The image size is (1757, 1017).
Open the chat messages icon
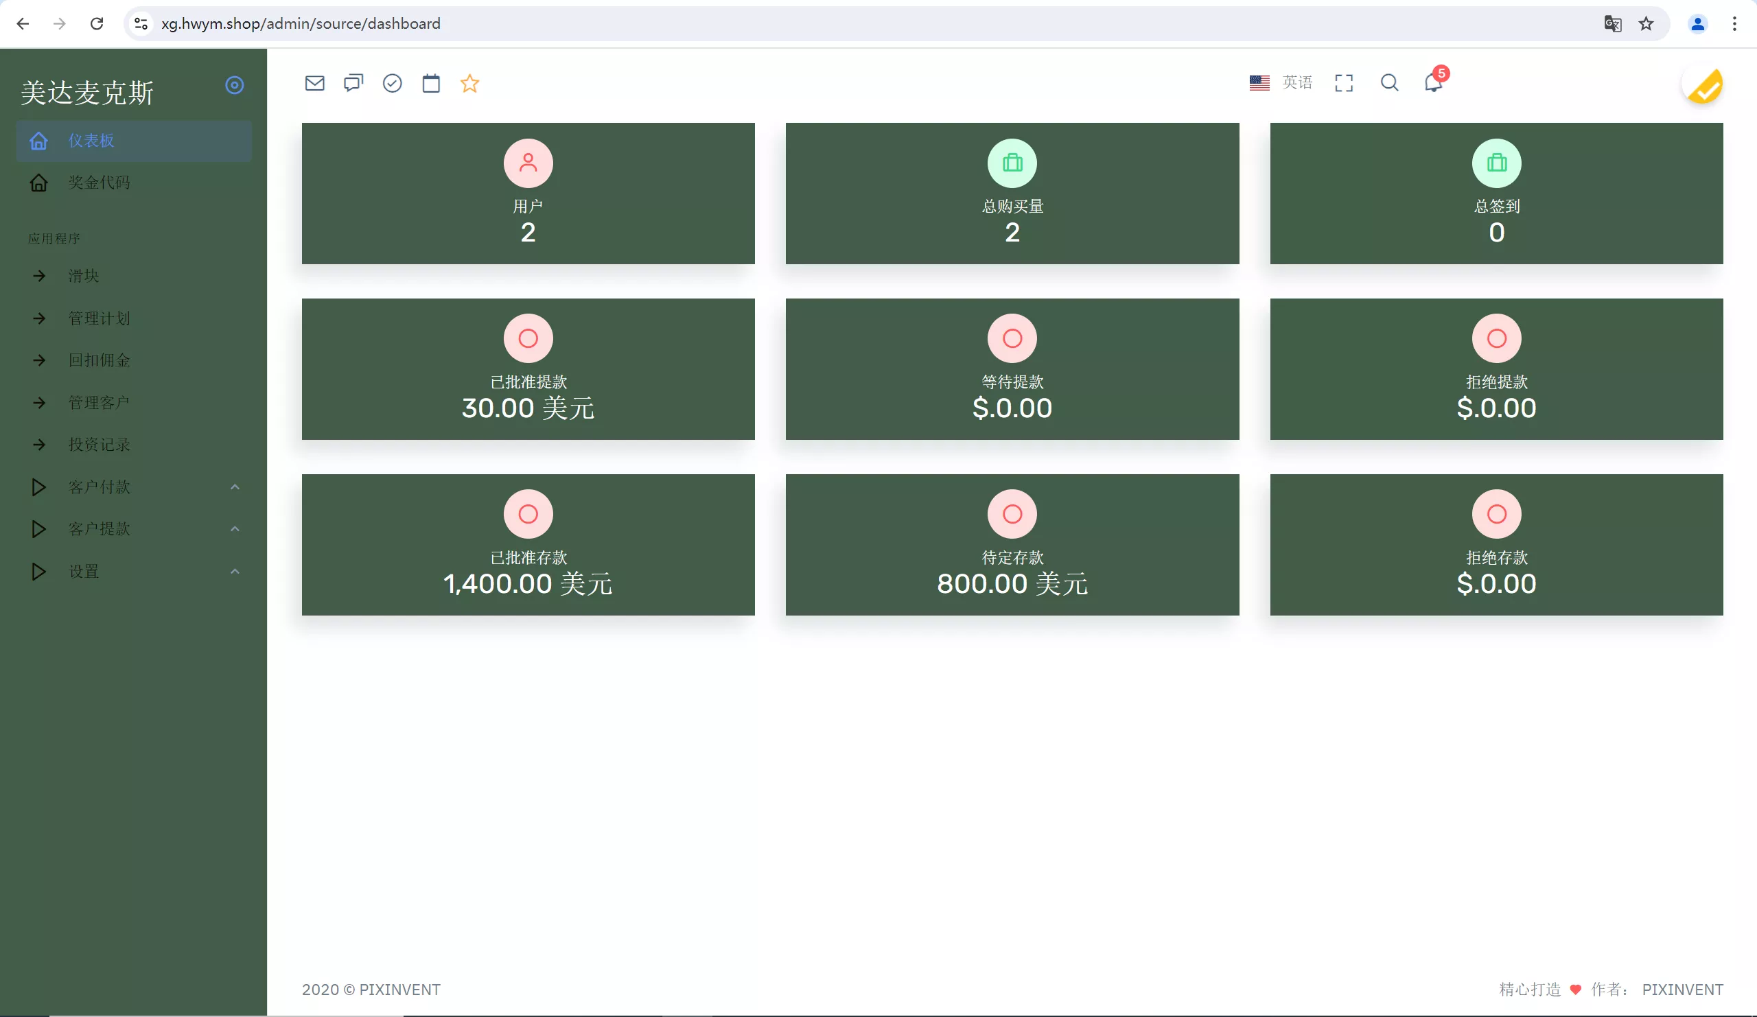tap(353, 84)
